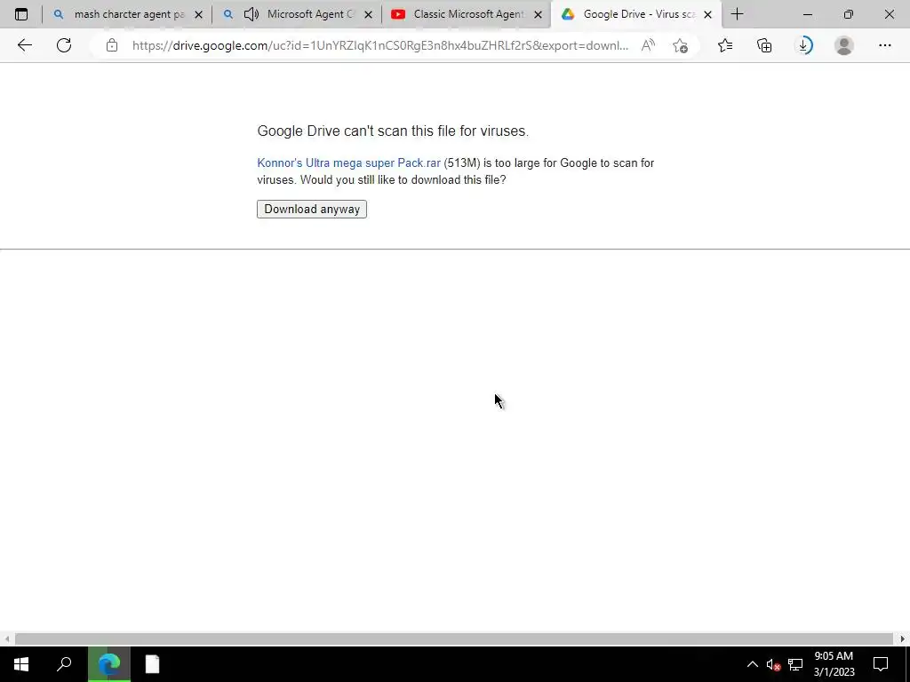This screenshot has width=910, height=682.
Task: Open the blank document taskbar app
Action: 152,664
